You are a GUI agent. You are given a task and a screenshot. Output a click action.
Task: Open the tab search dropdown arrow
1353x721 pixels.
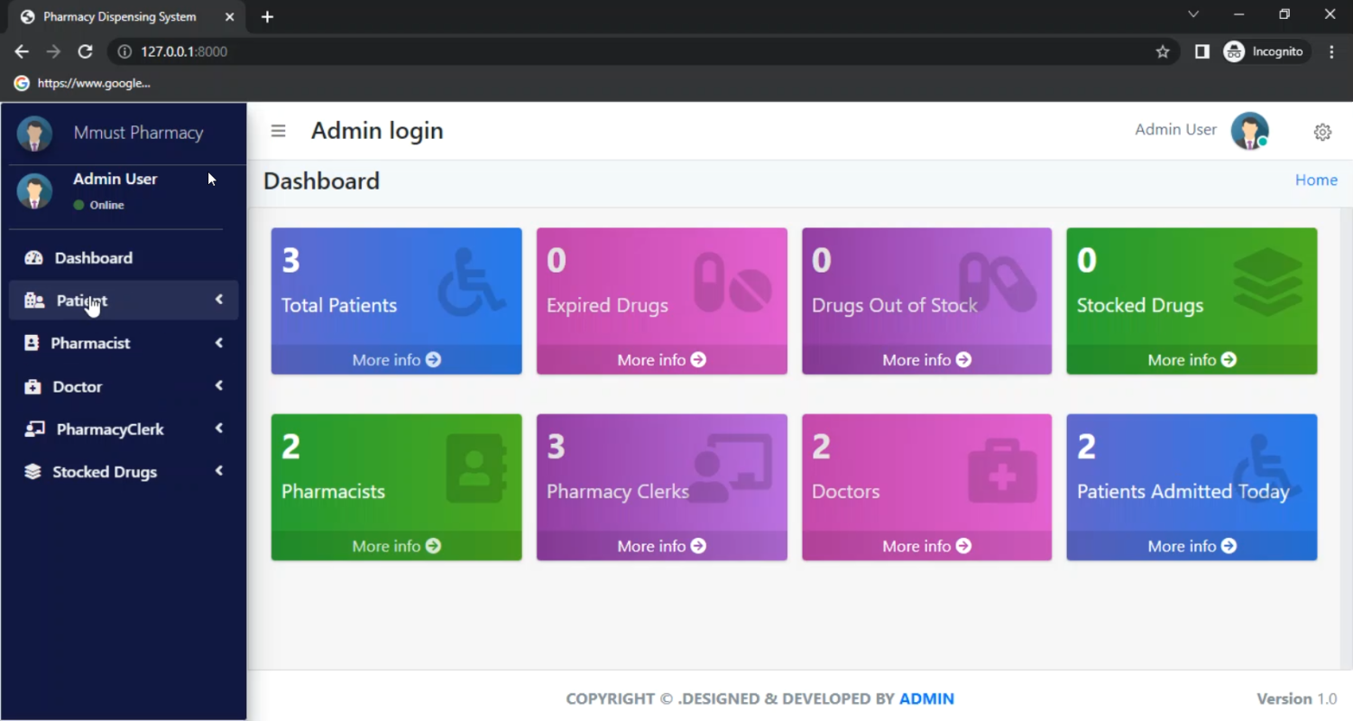pyautogui.click(x=1193, y=14)
